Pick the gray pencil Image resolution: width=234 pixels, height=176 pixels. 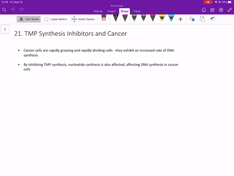(143, 18)
